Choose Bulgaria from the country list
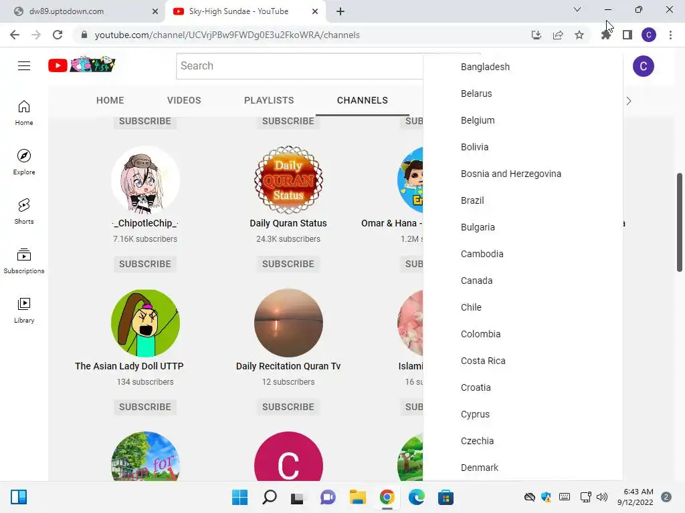The width and height of the screenshot is (685, 513). 523,227
